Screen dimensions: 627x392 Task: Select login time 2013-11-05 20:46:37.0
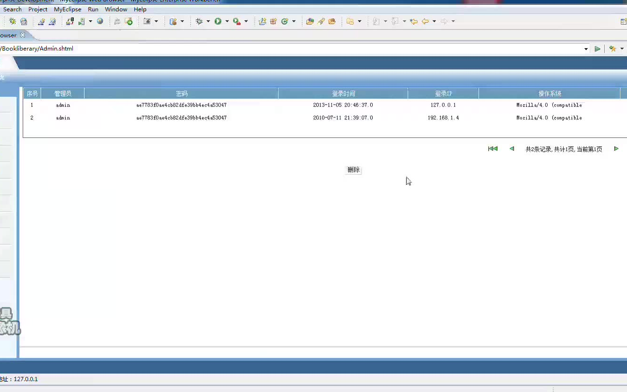(x=343, y=105)
